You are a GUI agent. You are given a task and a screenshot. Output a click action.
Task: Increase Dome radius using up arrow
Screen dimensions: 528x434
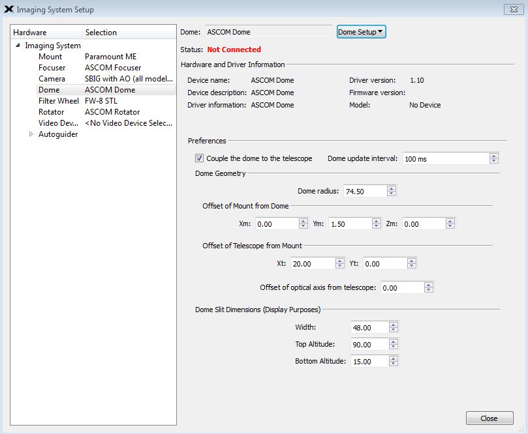click(x=392, y=188)
